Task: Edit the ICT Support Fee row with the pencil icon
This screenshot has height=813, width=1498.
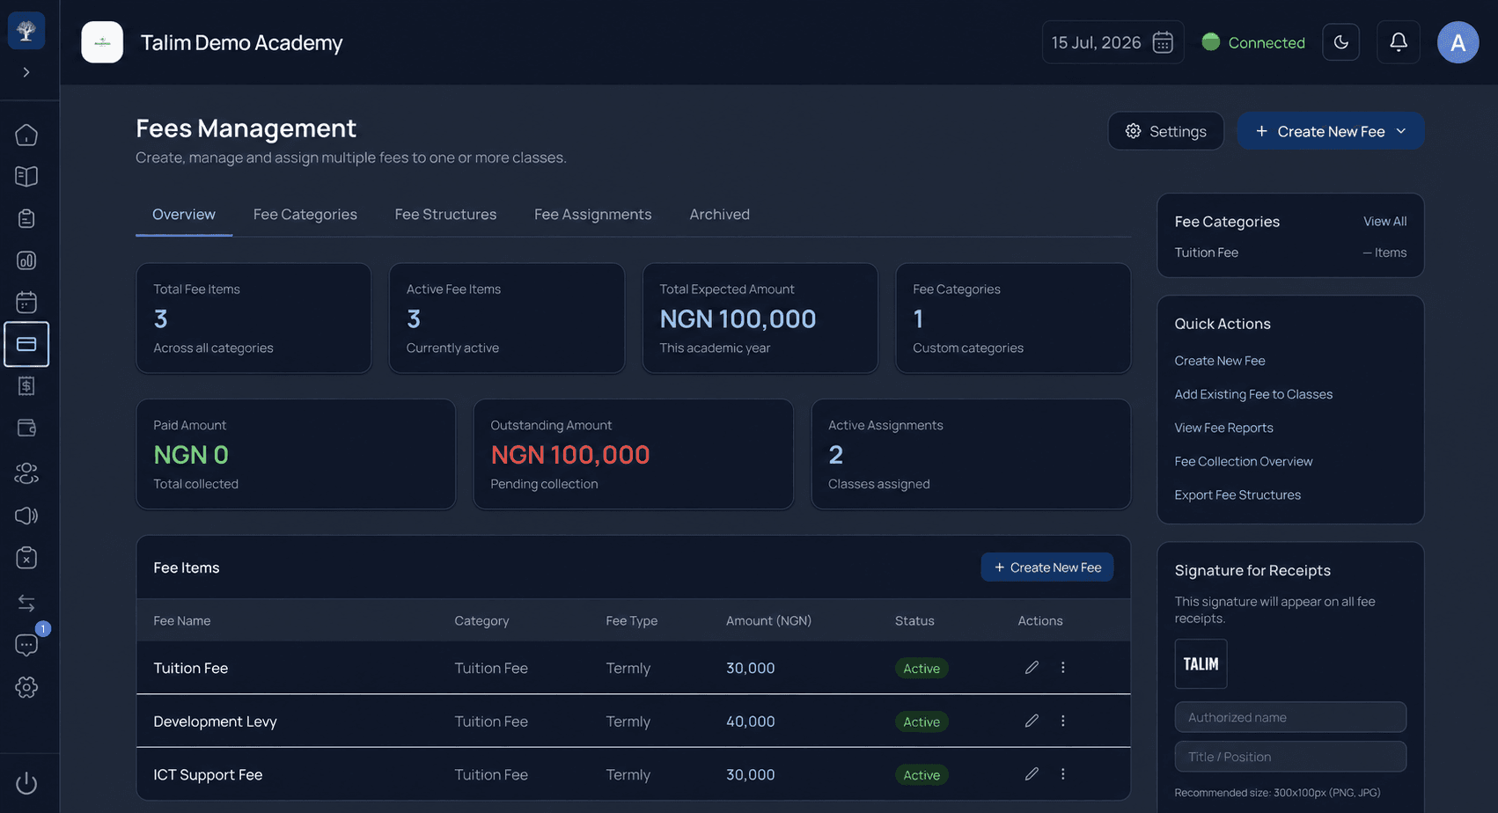Action: [x=1032, y=774]
